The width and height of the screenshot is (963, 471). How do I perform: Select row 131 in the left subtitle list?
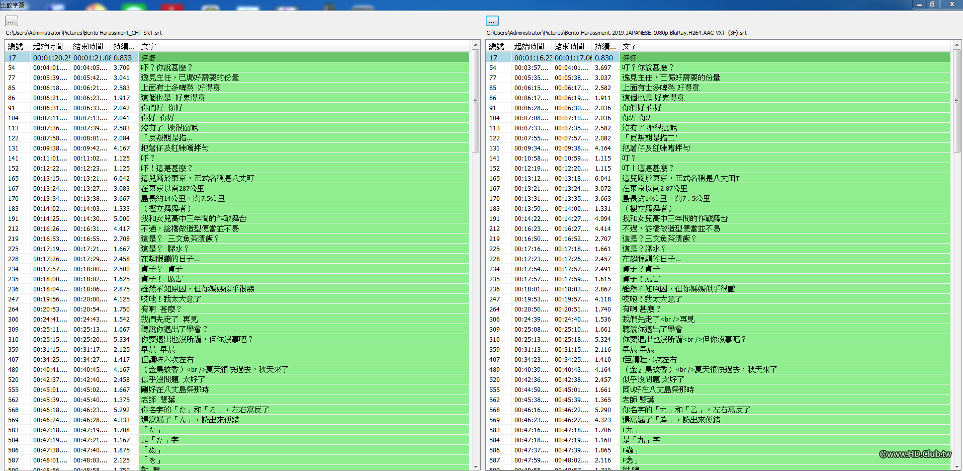[x=237, y=148]
